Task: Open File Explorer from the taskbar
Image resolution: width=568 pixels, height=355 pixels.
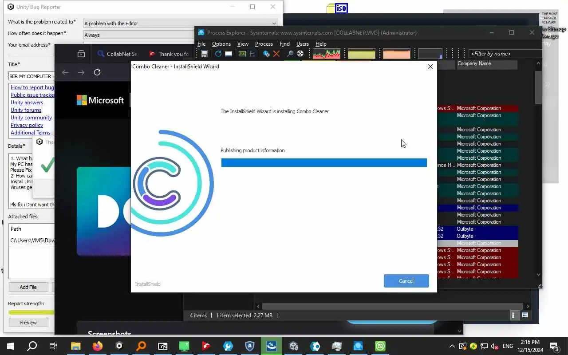Action: pos(75,346)
